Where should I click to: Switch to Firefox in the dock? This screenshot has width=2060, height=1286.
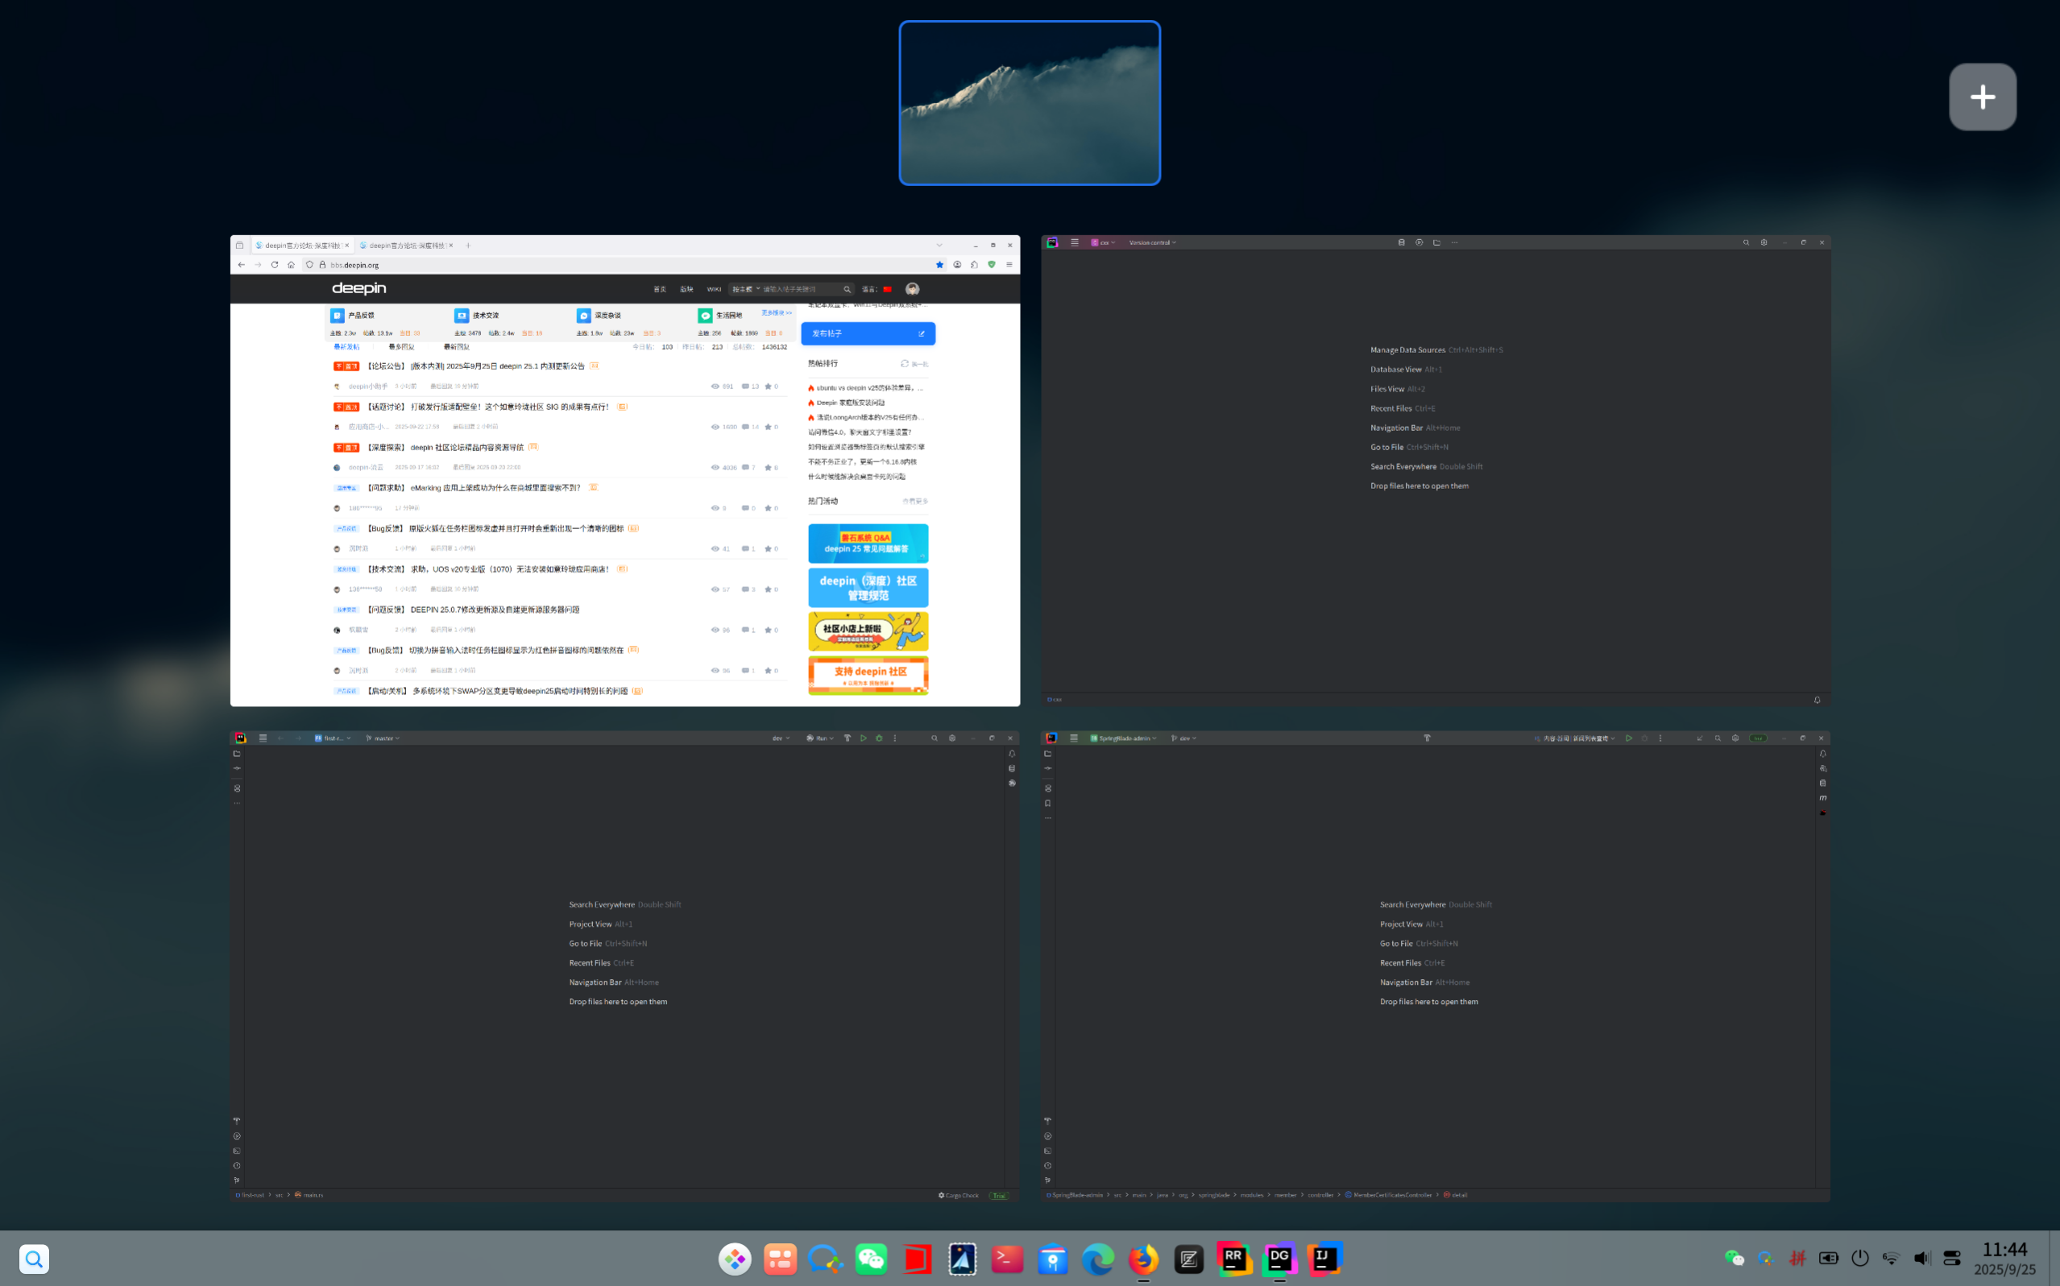pos(1143,1259)
